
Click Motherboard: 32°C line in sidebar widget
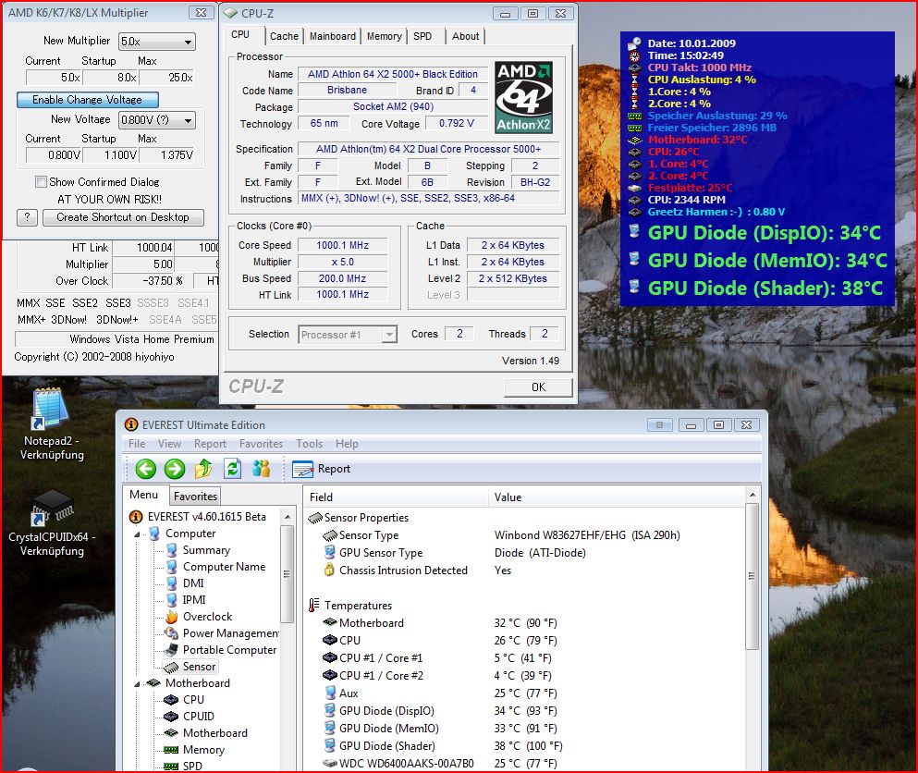688,140
